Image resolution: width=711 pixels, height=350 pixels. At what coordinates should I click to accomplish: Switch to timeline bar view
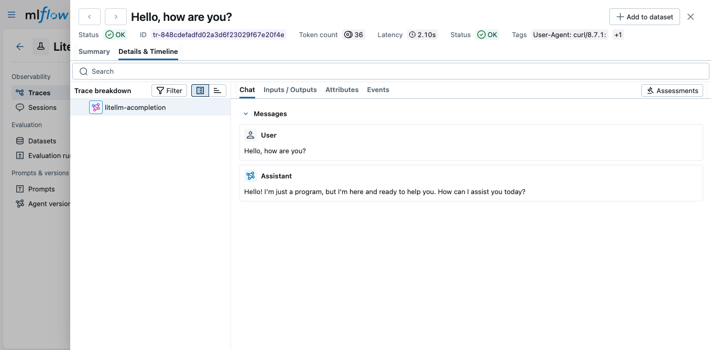[217, 91]
